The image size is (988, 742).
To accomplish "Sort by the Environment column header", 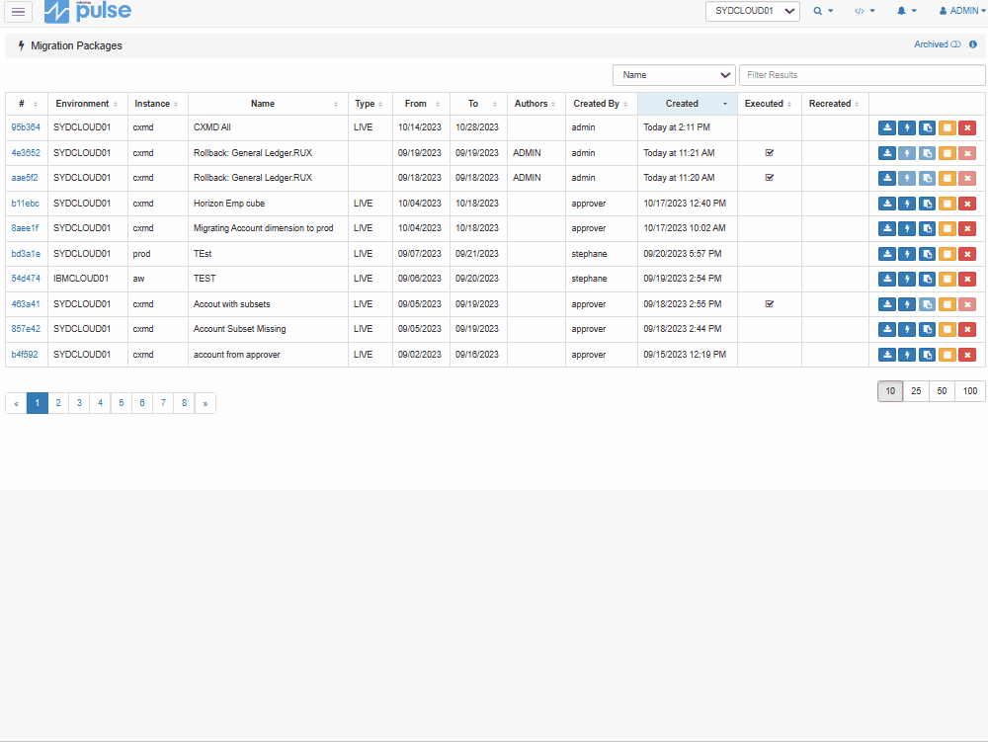I will (x=87, y=104).
